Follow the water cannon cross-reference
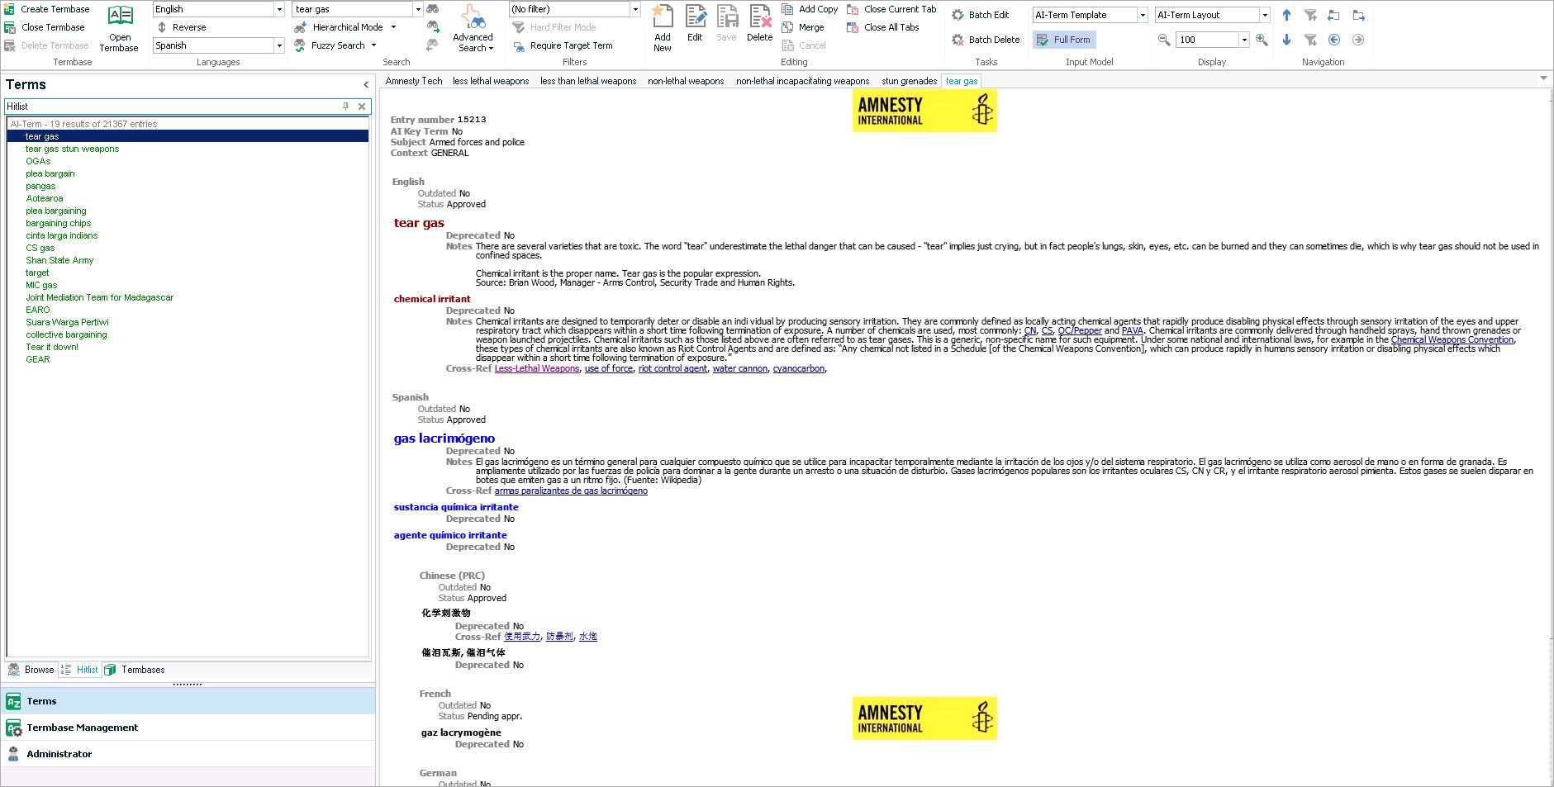The height and width of the screenshot is (787, 1554). (740, 368)
